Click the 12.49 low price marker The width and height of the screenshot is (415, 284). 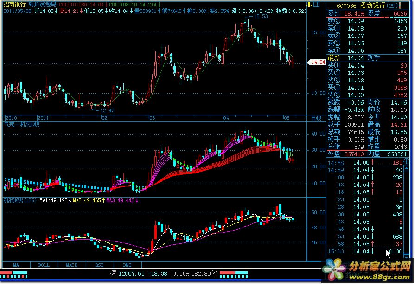[x=108, y=111]
